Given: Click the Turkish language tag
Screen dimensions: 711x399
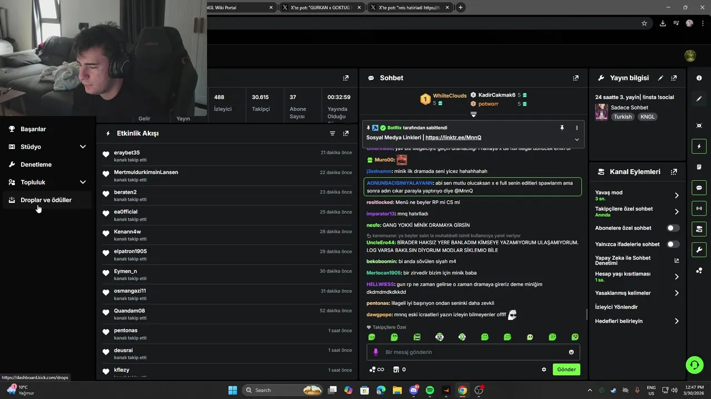Looking at the screenshot, I should 623,117.
